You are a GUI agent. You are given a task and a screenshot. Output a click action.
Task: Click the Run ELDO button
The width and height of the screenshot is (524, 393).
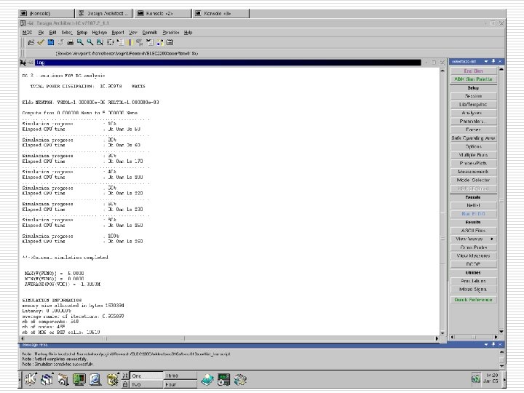point(473,213)
